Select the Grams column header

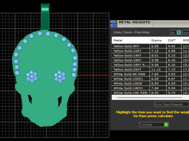tap(158, 40)
